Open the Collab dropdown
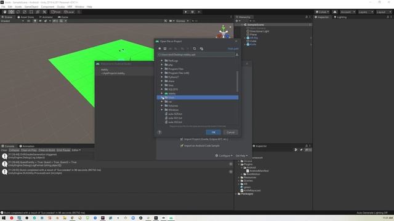 (322, 12)
